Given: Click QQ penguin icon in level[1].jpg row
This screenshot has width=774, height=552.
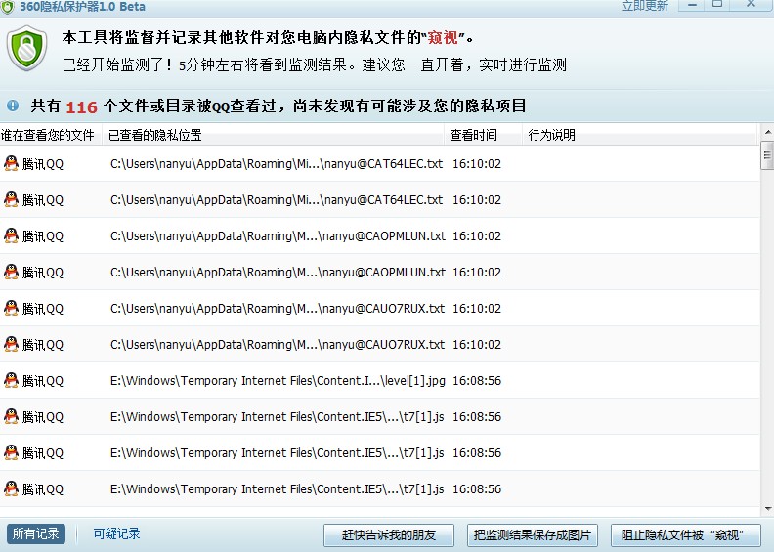Looking at the screenshot, I should click(x=11, y=380).
